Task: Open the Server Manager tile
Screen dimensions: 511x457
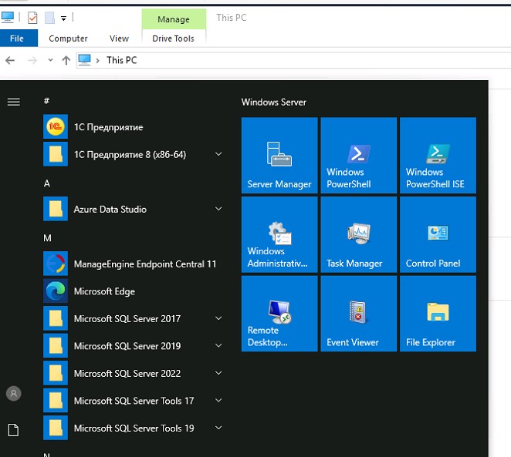Action: point(279,155)
